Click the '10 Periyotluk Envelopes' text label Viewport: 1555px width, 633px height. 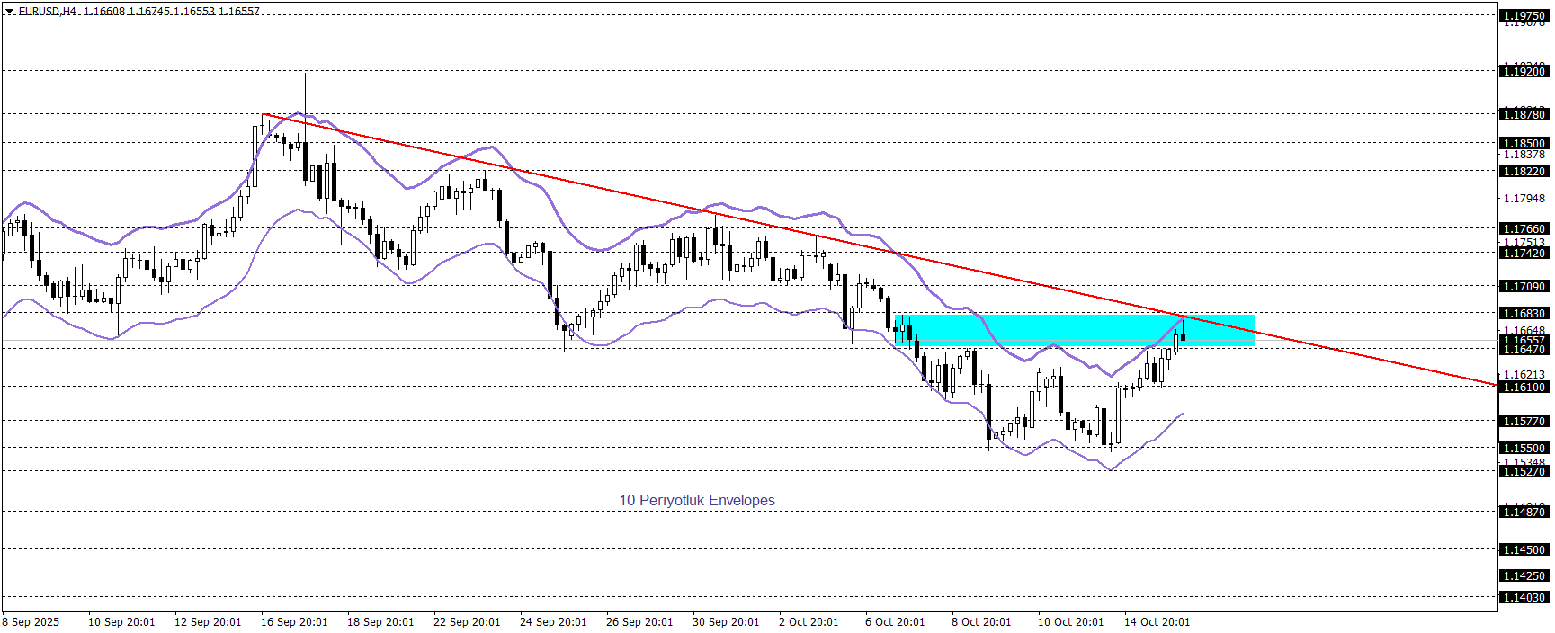696,501
